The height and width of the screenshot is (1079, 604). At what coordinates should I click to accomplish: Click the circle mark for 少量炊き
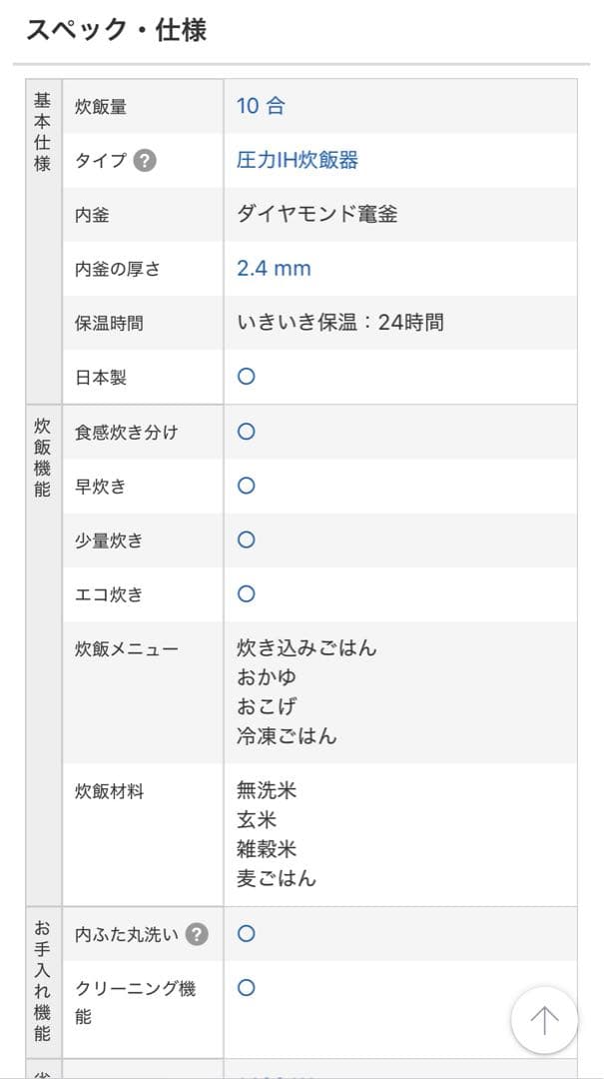click(x=245, y=539)
